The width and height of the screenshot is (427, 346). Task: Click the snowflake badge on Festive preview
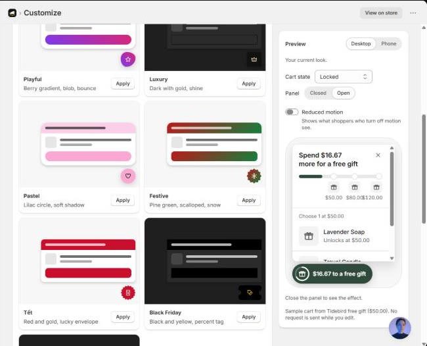(254, 176)
